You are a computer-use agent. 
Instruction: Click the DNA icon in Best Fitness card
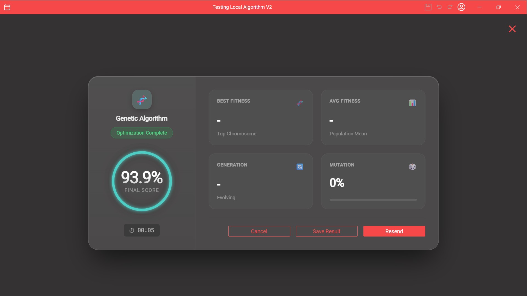point(300,103)
